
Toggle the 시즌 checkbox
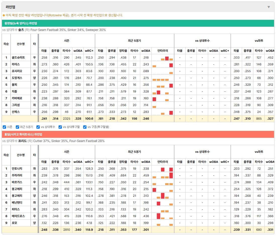click(x=5, y=127)
